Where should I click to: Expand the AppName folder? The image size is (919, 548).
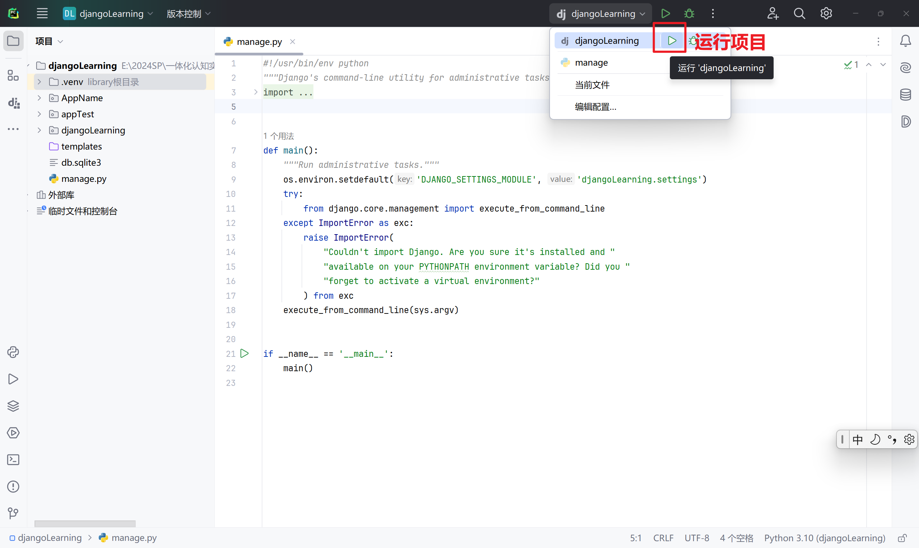[x=39, y=98]
